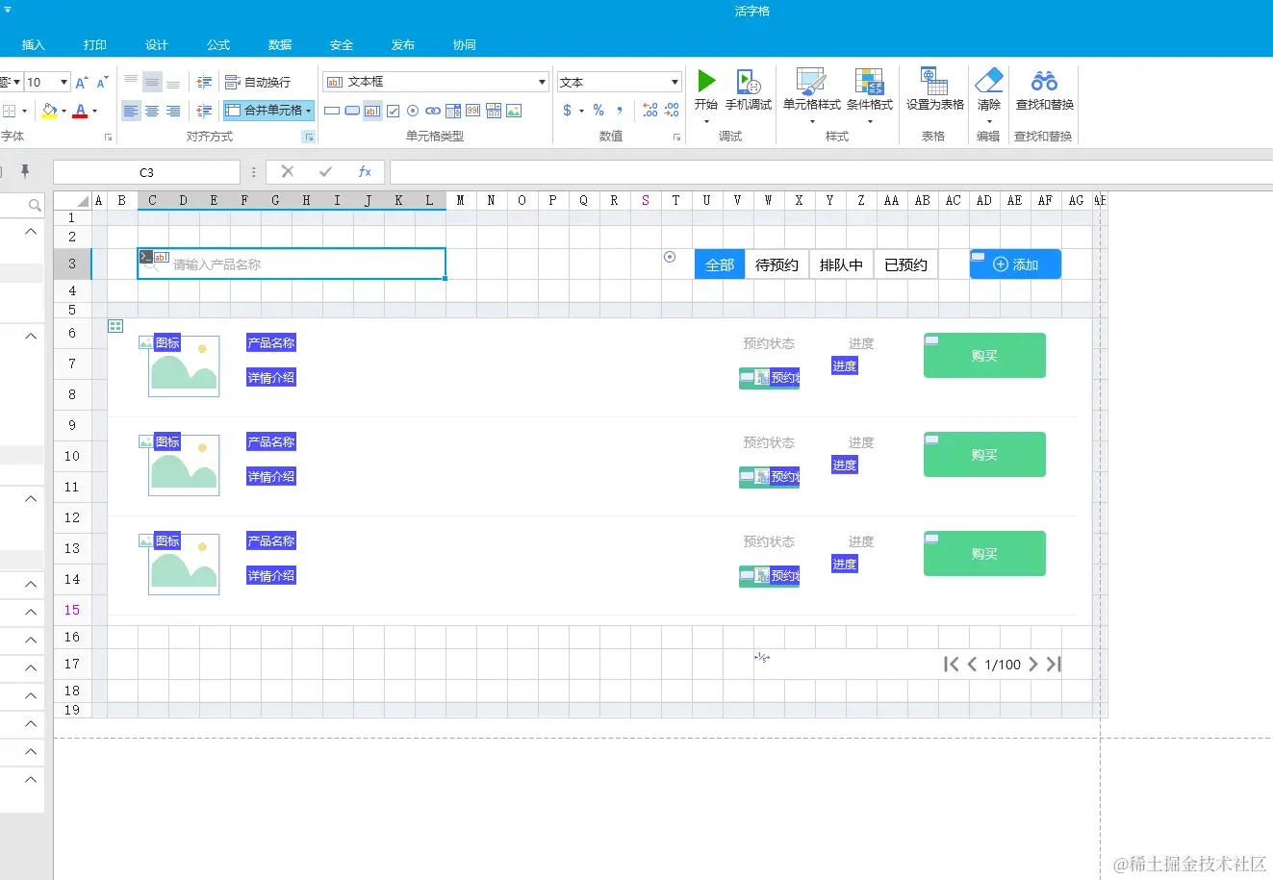The image size is (1273, 880).
Task: Toggle center horizontal alignment
Action: (152, 111)
